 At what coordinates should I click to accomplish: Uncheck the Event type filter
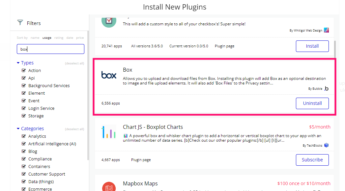[x=24, y=101]
